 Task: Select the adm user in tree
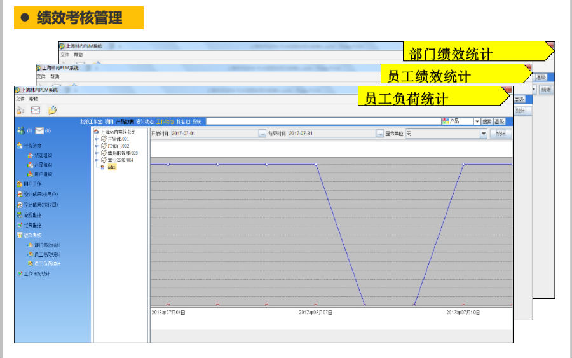[111, 167]
